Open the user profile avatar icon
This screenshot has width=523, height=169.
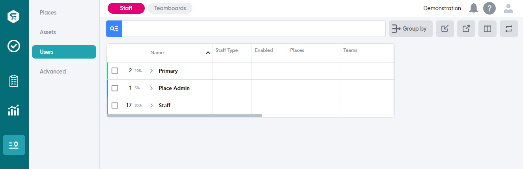coord(508,8)
